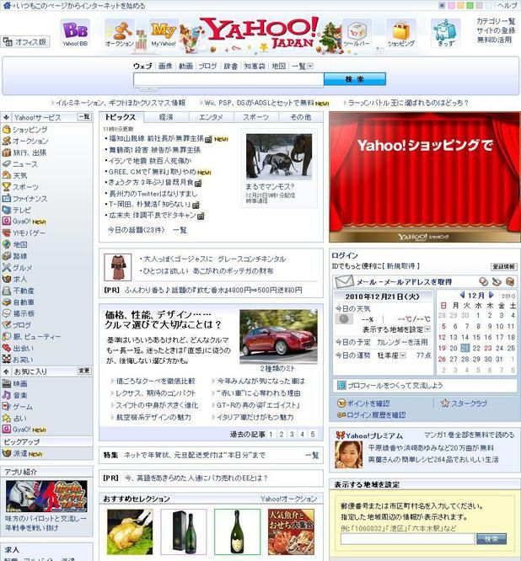Open the Yahoo! BB icon
Screen dimensions: 521x561
[x=75, y=31]
